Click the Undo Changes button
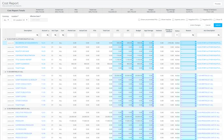Image resolution: width=224 pixels, height=140 pixels. (x=195, y=25)
